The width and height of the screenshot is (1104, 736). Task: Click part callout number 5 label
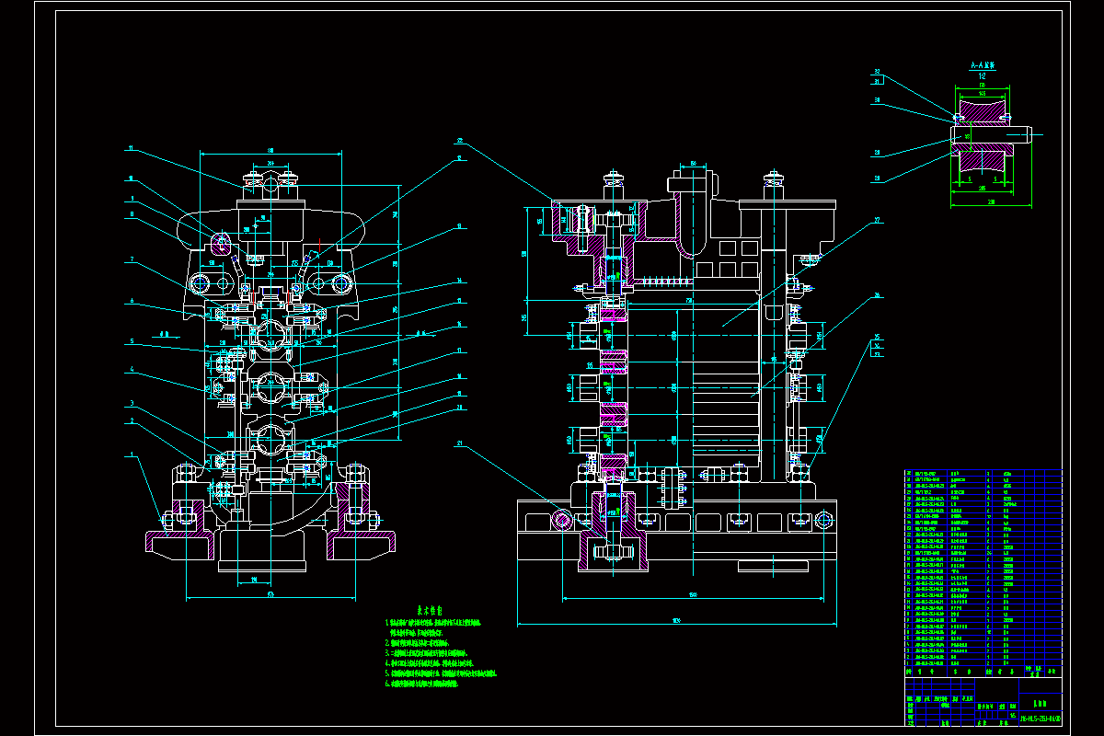point(132,341)
